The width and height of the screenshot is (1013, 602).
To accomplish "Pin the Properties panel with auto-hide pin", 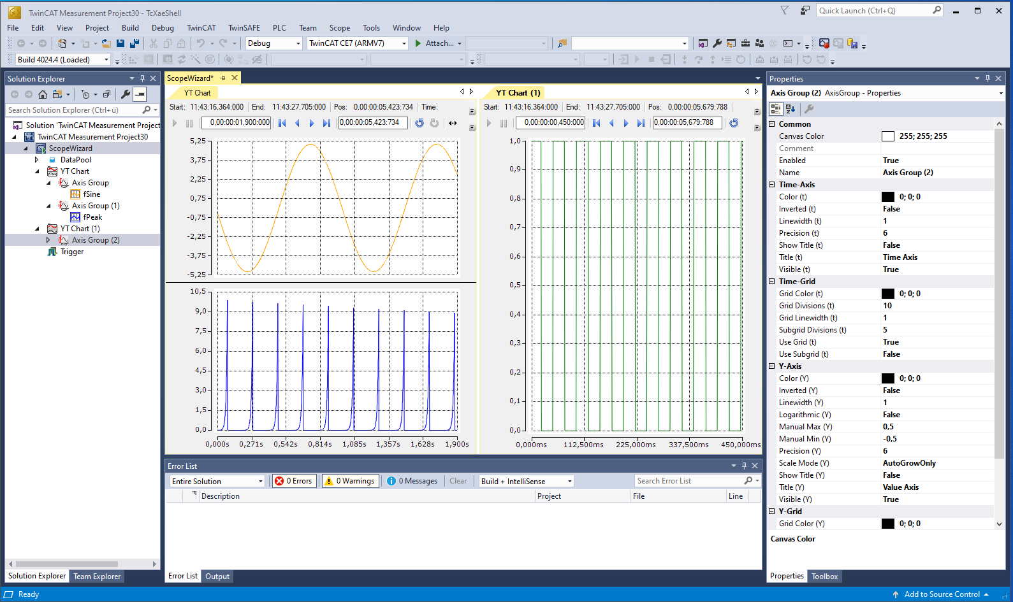I will click(987, 78).
